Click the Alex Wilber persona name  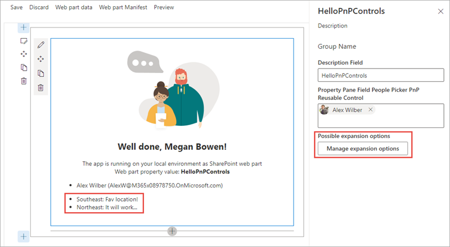[x=347, y=110]
